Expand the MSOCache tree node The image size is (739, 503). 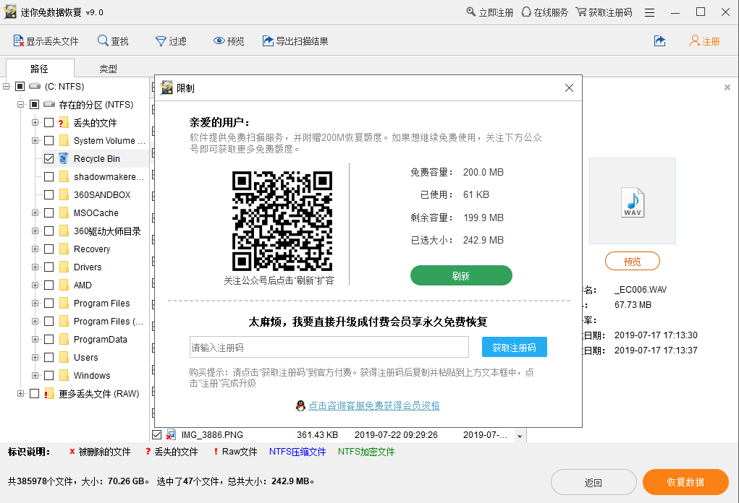(x=35, y=212)
